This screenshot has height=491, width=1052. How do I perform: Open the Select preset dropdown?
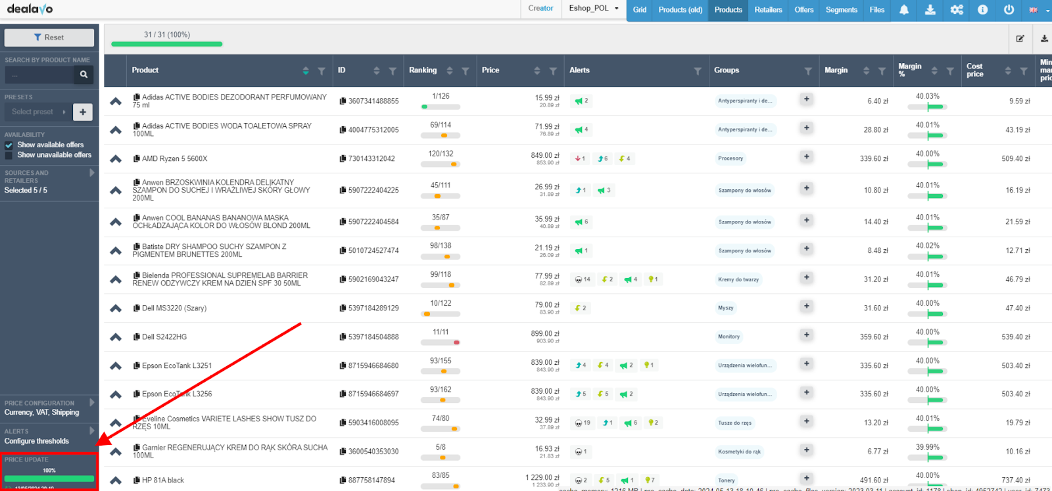tap(37, 112)
